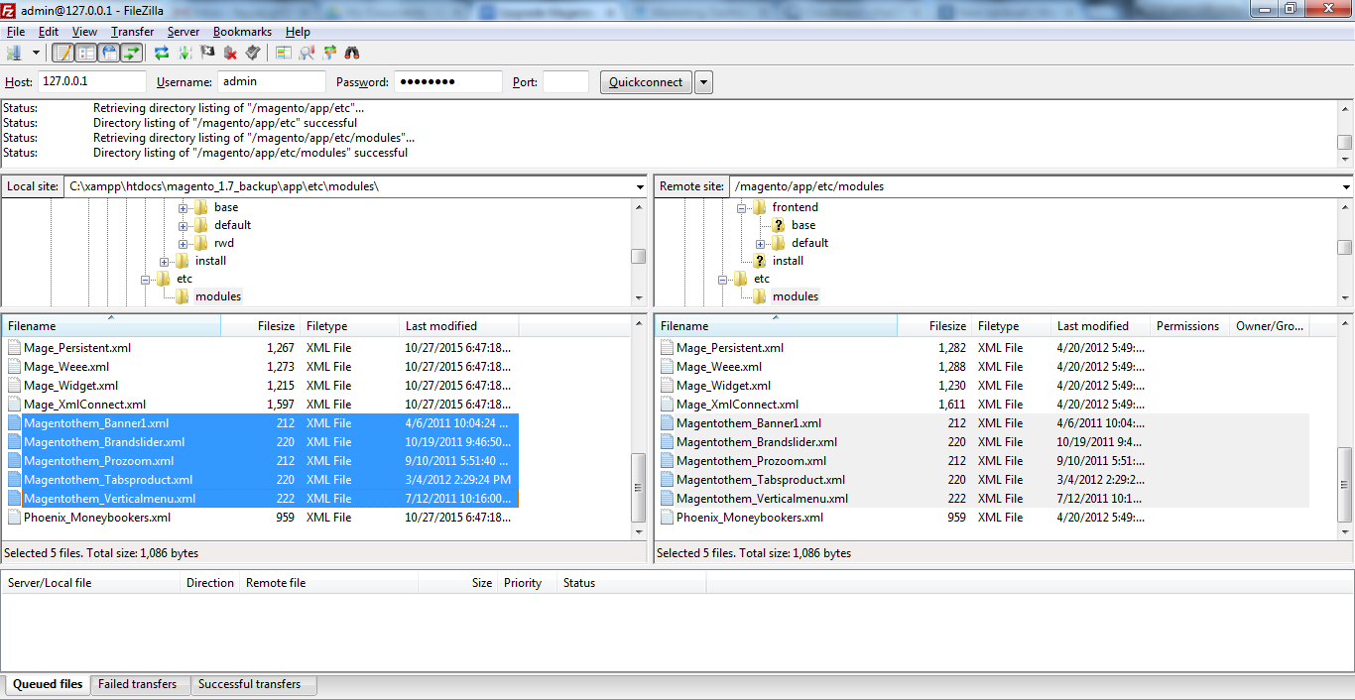Click the modules folder icon in remote tree
This screenshot has height=700, width=1355.
760,296
